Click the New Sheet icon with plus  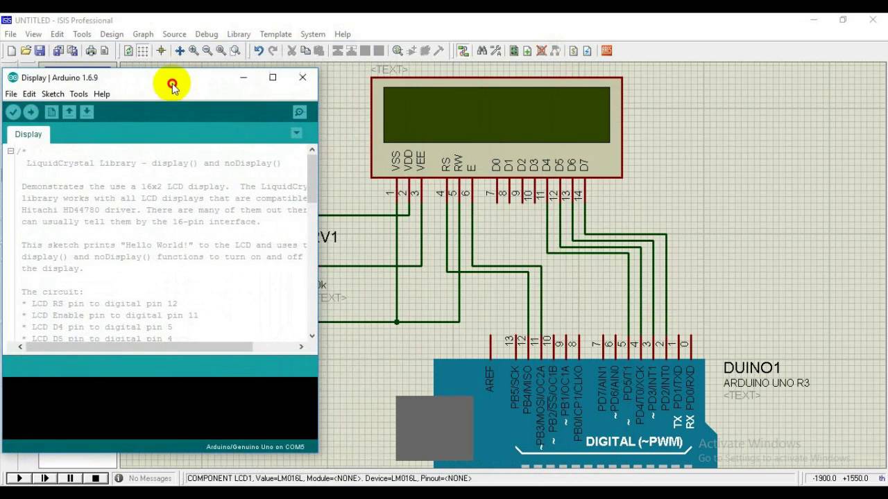527,51
